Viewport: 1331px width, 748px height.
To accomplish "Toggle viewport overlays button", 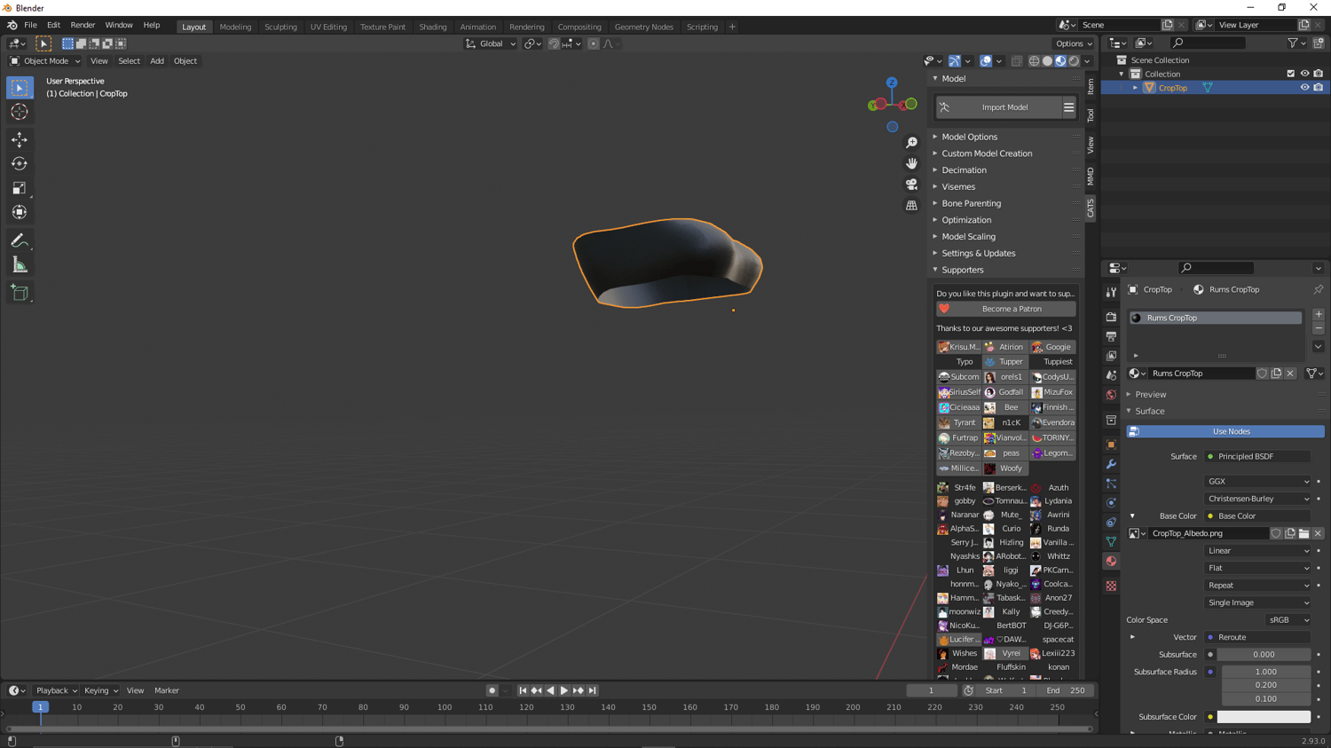I will 986,61.
